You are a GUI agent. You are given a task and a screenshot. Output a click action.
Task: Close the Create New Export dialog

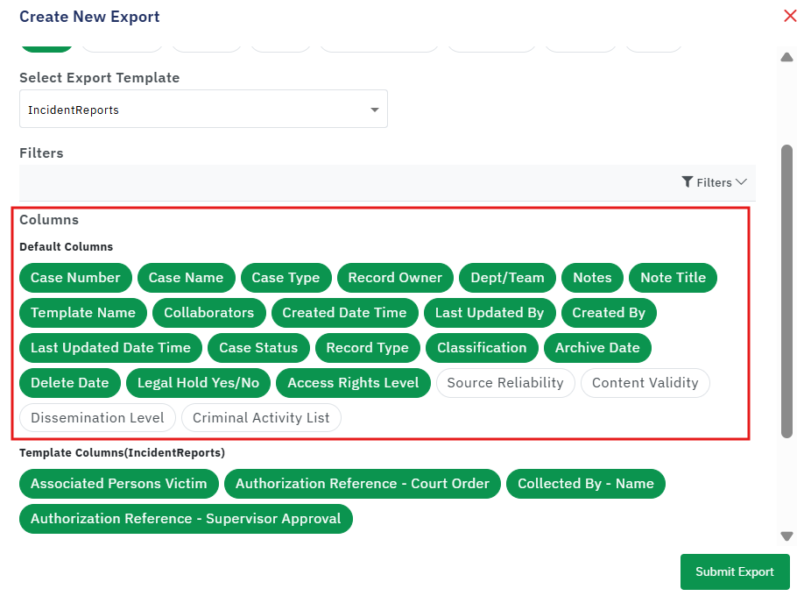click(790, 16)
